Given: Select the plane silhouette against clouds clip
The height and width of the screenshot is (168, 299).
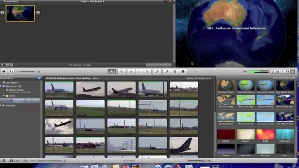Looking at the screenshot, I should (x=59, y=126).
